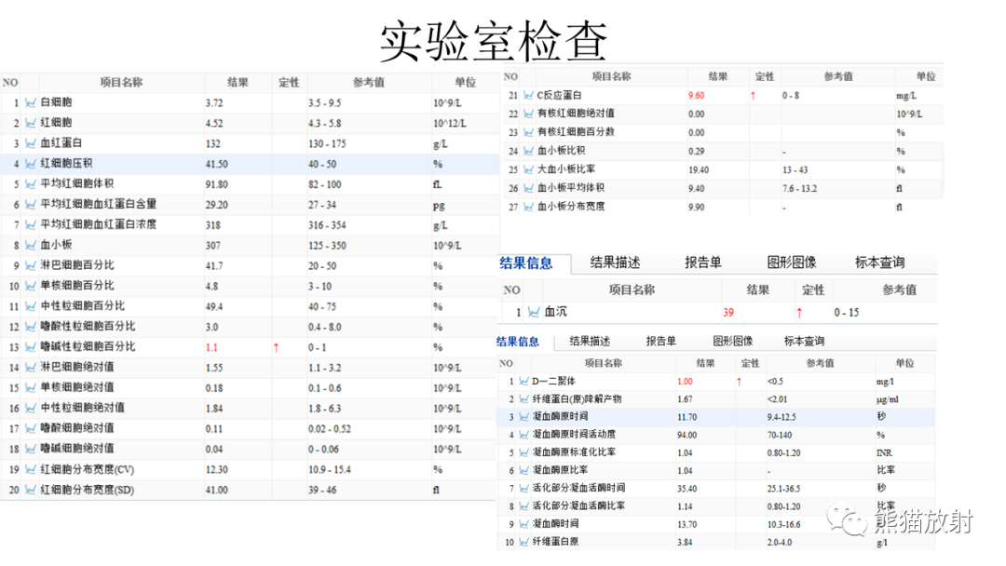Open trend icon for 血沉
The image size is (1006, 566).
coord(534,312)
